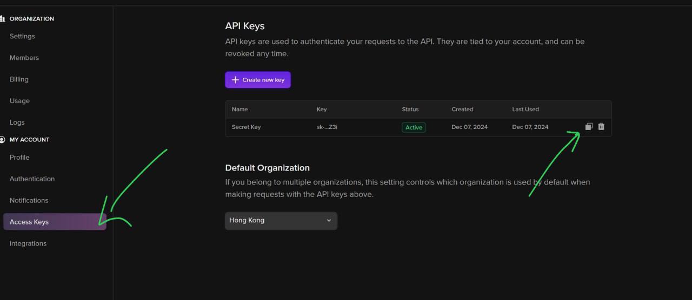The image size is (692, 300).
Task: Click the plus icon in Create new key
Action: pyautogui.click(x=235, y=80)
